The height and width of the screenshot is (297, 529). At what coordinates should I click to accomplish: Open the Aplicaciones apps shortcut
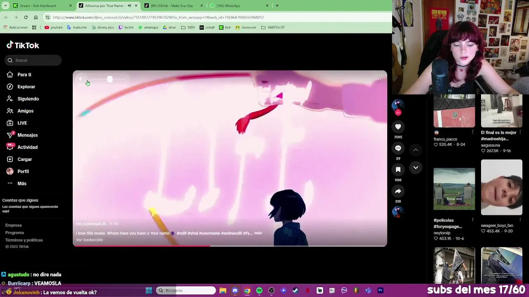click(15, 28)
